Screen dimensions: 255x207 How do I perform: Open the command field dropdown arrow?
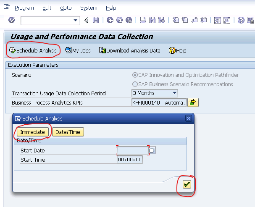pyautogui.click(x=76, y=20)
